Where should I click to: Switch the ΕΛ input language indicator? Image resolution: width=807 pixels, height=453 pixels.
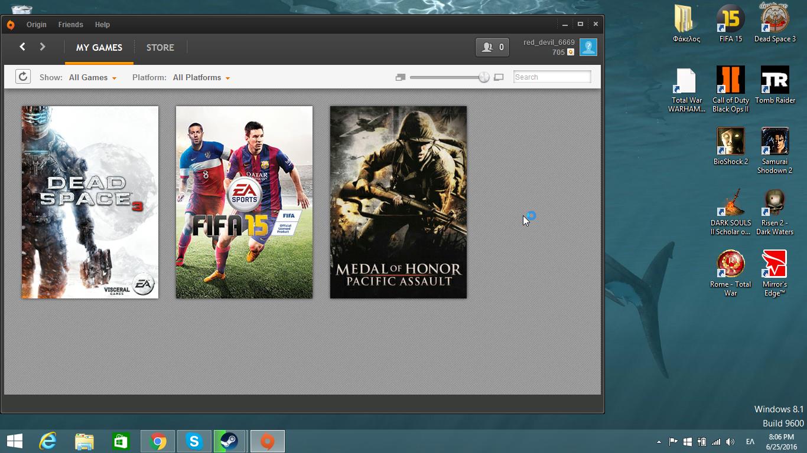coord(750,442)
